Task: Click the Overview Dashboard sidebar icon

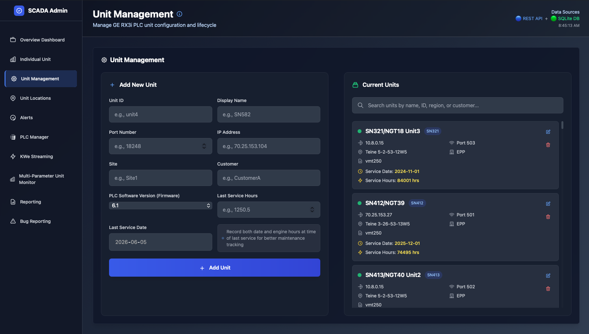Action: pos(13,40)
